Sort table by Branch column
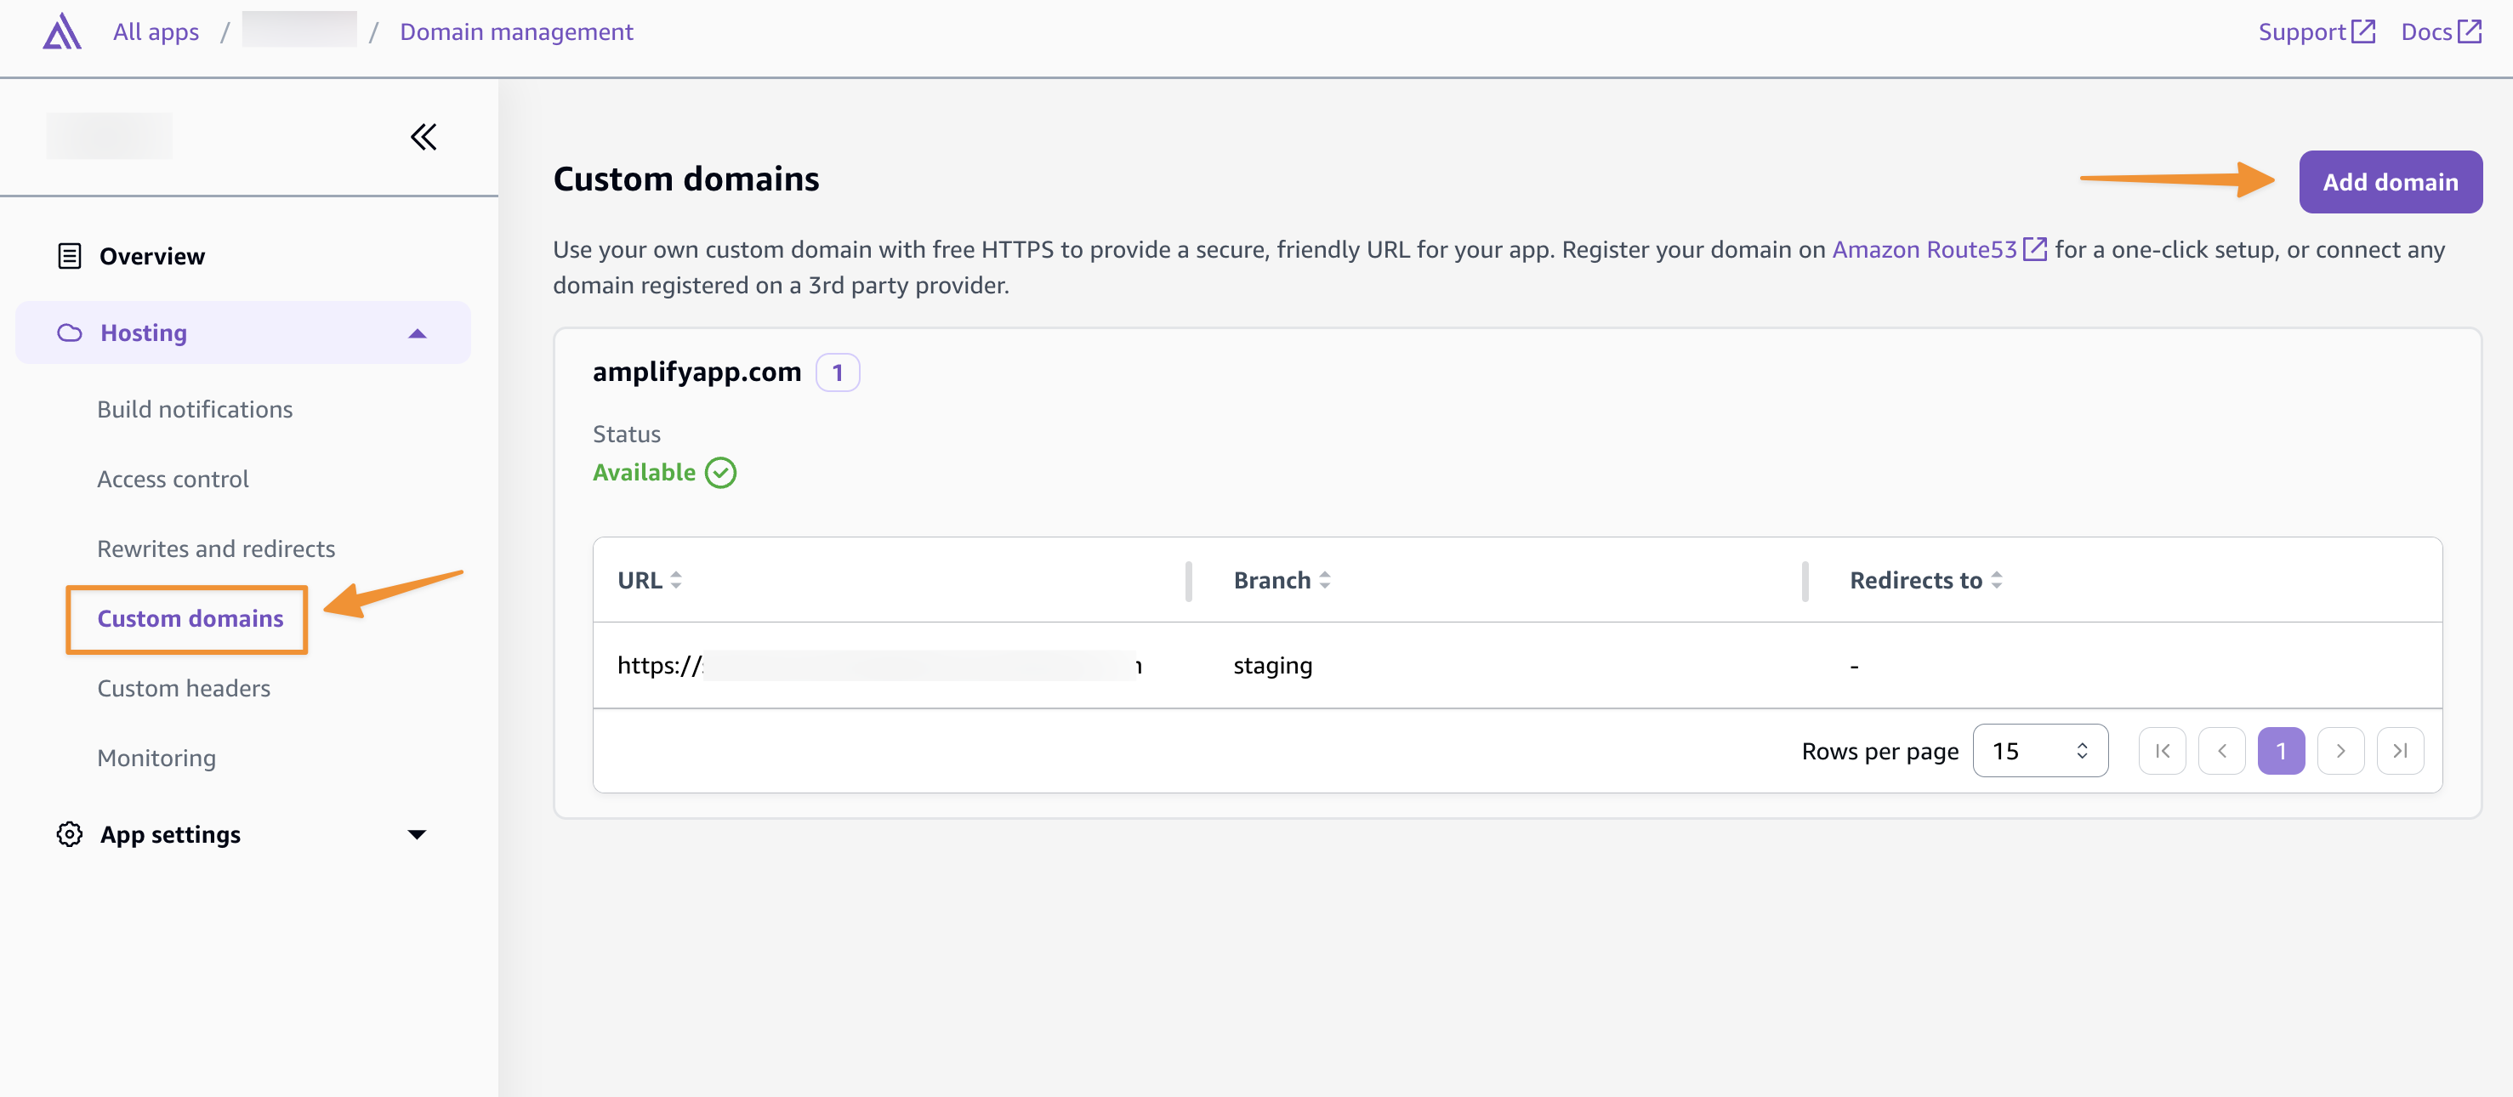The image size is (2513, 1097). (x=1324, y=580)
